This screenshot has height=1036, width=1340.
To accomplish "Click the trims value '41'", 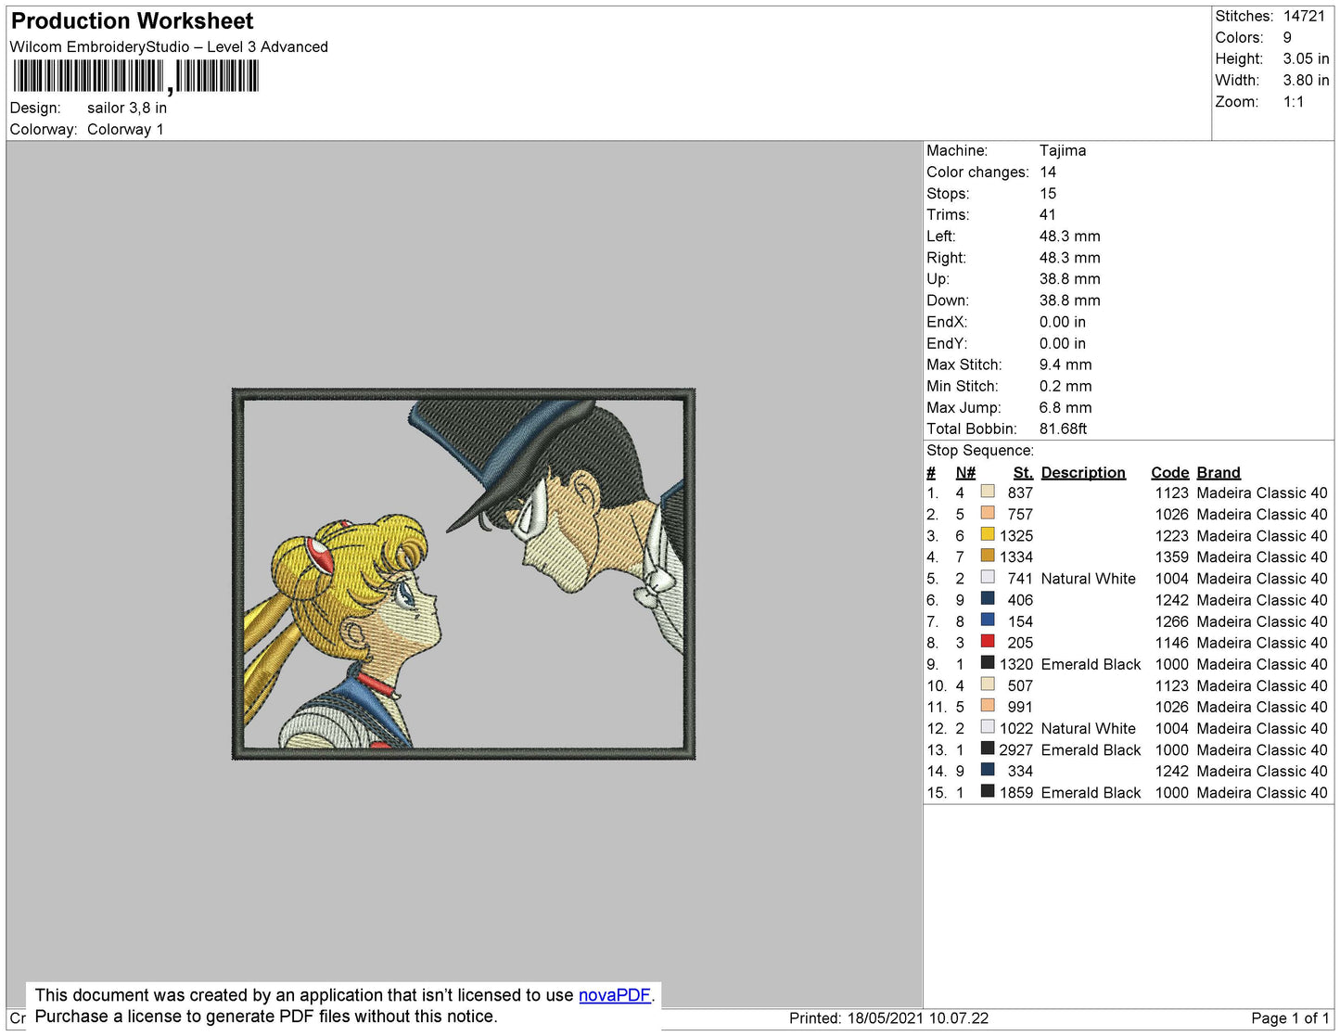I will point(1048,215).
